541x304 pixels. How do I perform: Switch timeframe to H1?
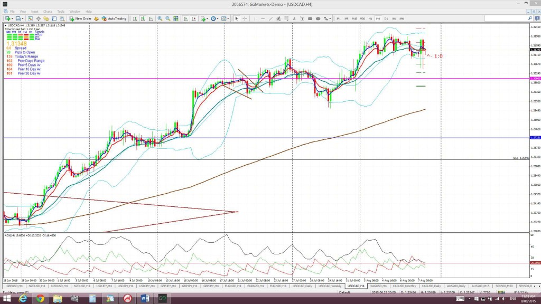point(370,18)
